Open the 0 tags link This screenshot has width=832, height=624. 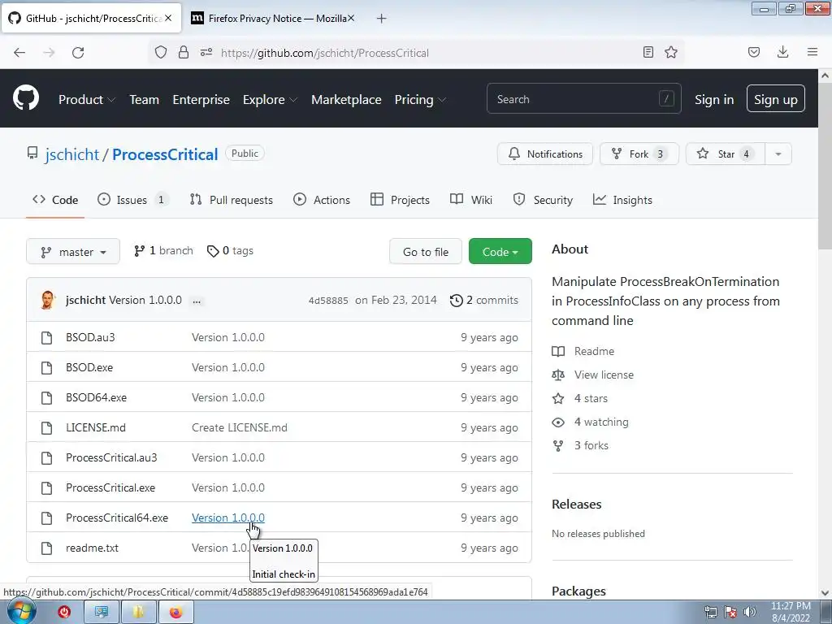230,251
